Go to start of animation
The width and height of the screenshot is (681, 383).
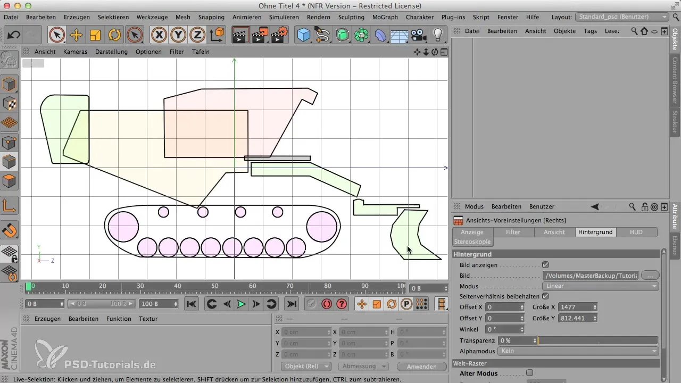pos(192,304)
